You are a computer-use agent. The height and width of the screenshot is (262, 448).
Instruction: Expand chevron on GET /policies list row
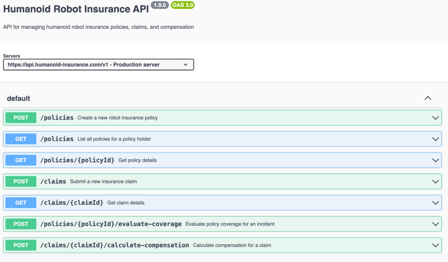(x=435, y=139)
